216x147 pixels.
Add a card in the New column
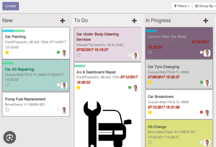point(63,21)
